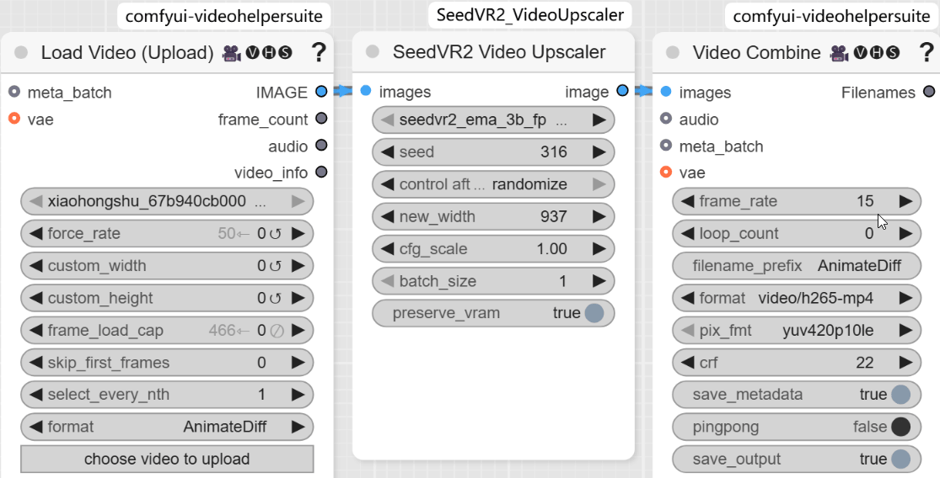Click the collapse dot on SeedVR2 Video Upscaler
Screen dimensions: 940x478
tap(373, 52)
